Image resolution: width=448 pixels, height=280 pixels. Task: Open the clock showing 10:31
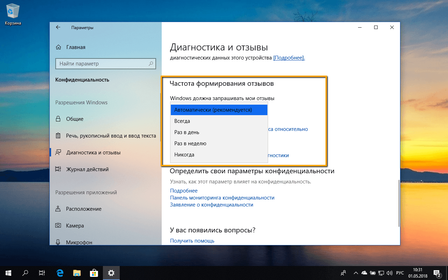pyautogui.click(x=418, y=273)
